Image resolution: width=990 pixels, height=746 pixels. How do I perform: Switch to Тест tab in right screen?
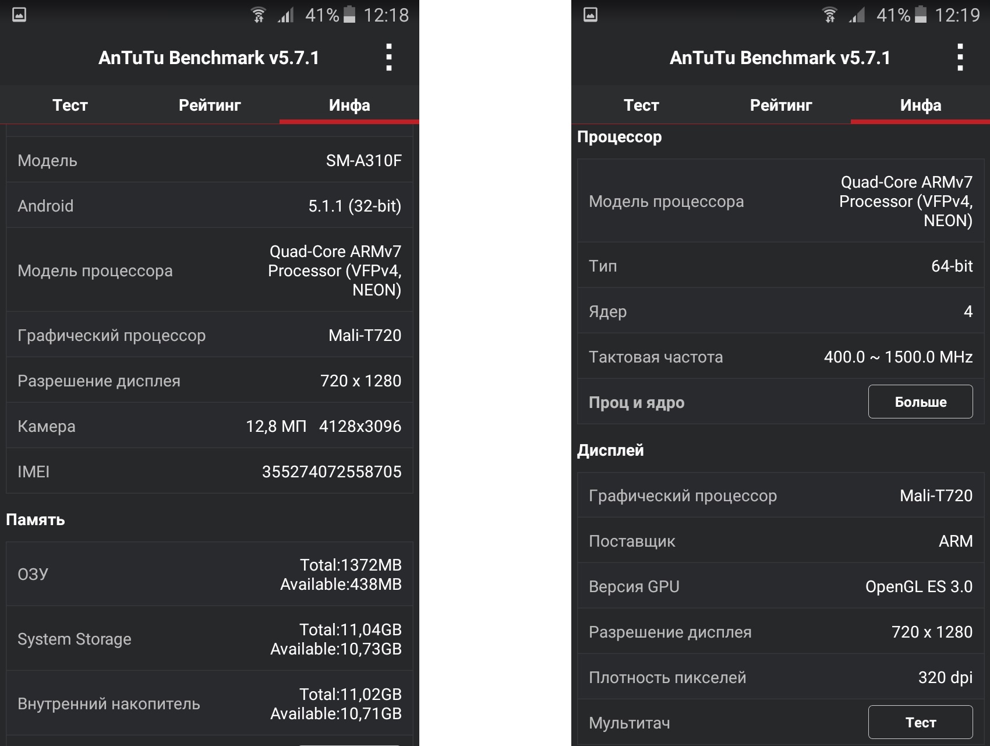coord(641,105)
